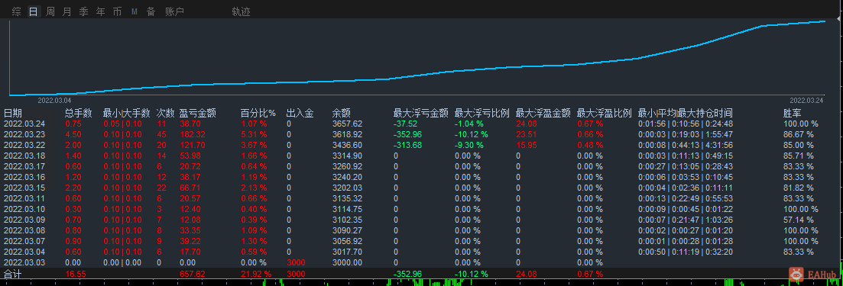Select the 日 daily tab

tap(34, 11)
